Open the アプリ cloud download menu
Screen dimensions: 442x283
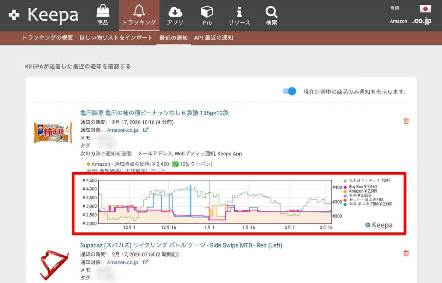pos(175,15)
